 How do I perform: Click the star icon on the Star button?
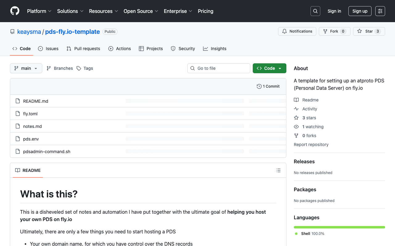(359, 31)
